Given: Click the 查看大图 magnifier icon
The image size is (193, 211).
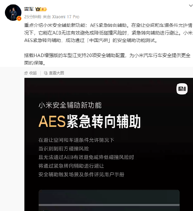Looking at the screenshot, I should point(46,73).
